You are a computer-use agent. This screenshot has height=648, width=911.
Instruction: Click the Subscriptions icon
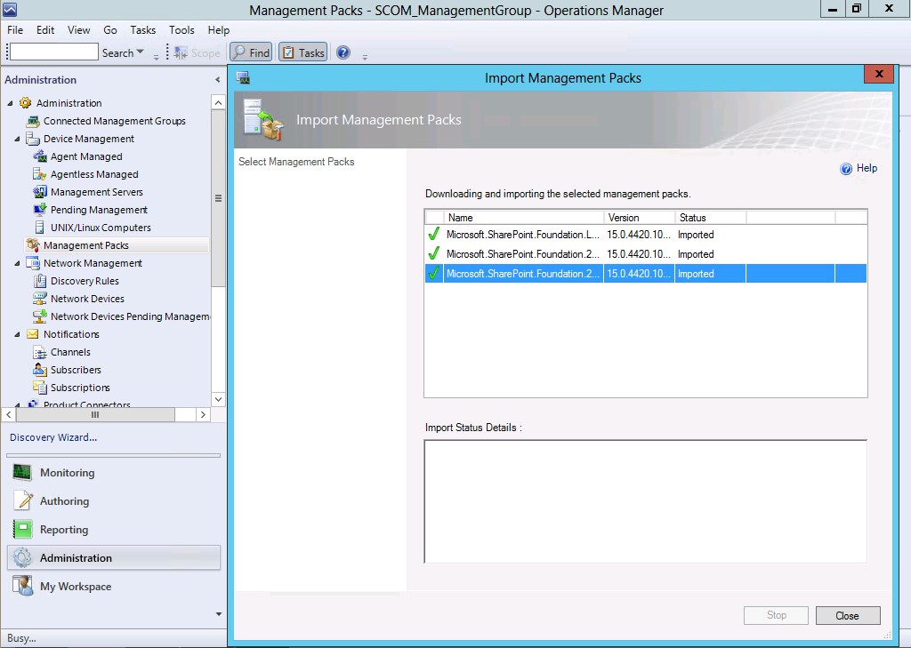[39, 388]
